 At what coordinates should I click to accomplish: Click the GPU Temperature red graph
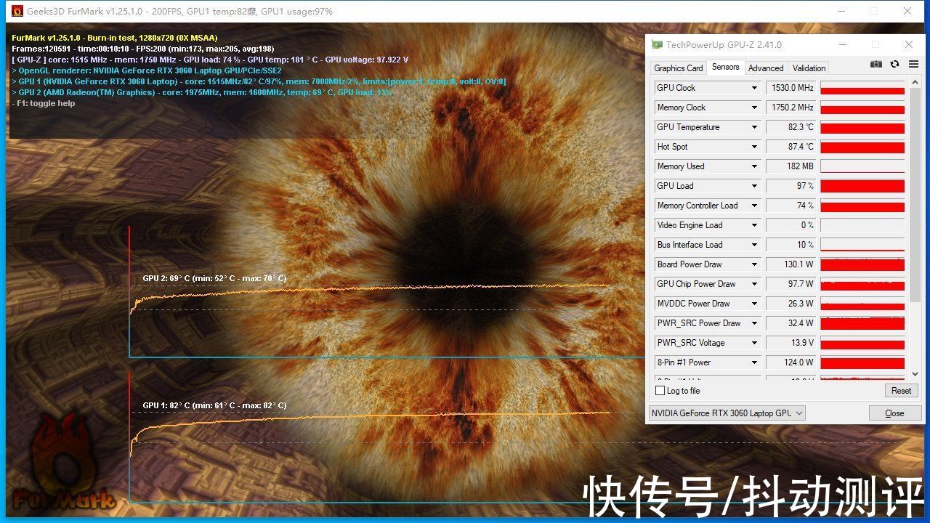[862, 127]
